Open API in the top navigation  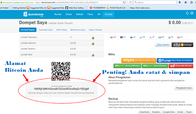[99, 14]
